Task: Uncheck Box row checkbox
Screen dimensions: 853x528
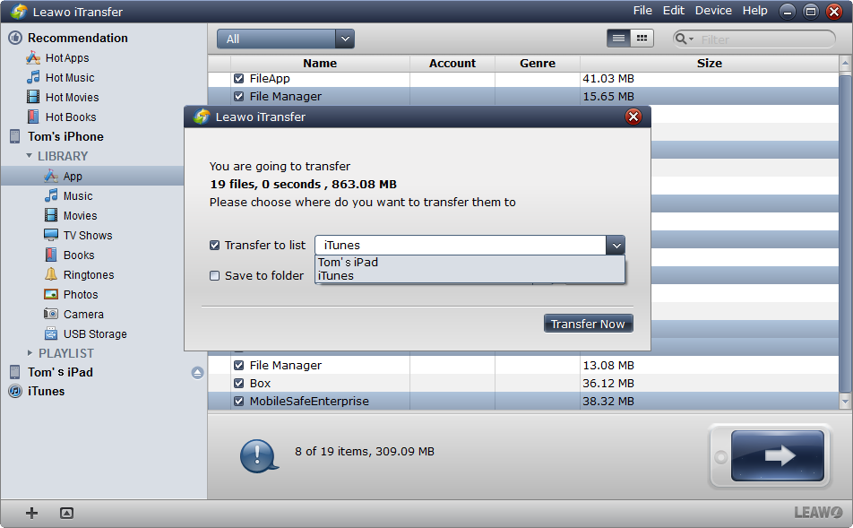Action: pos(238,383)
